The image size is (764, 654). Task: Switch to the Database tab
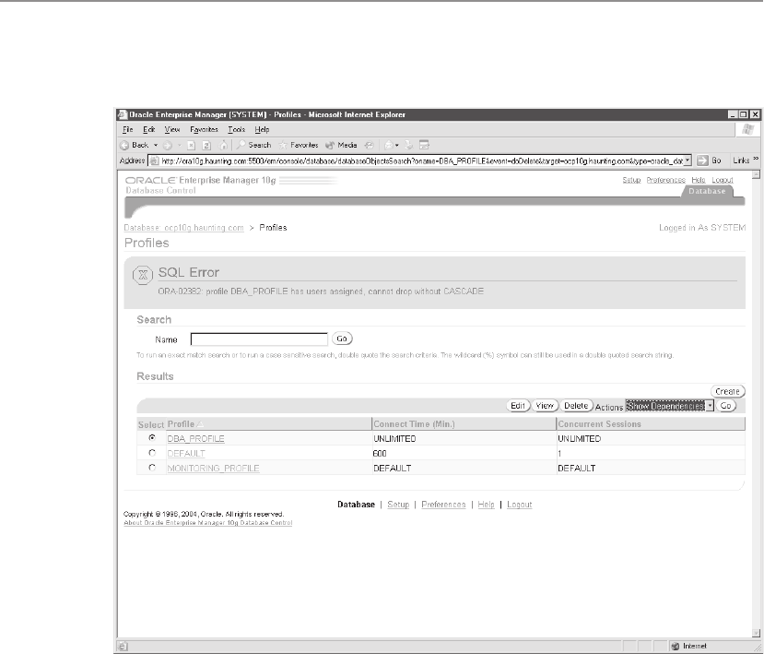point(707,191)
